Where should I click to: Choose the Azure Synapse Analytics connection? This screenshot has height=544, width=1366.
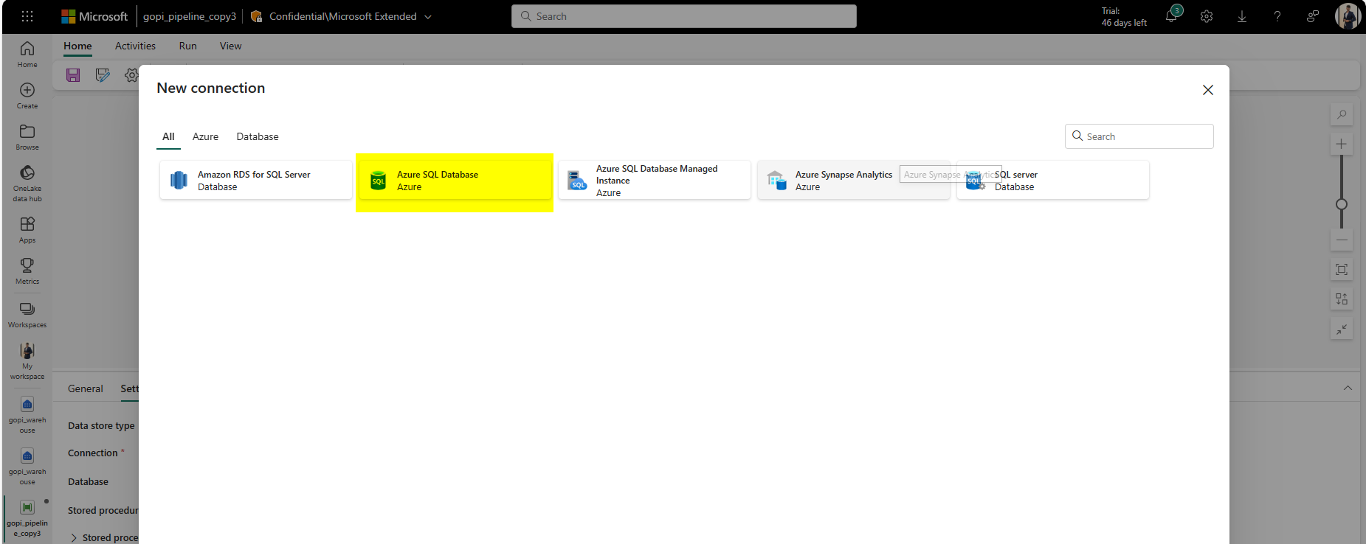click(854, 180)
